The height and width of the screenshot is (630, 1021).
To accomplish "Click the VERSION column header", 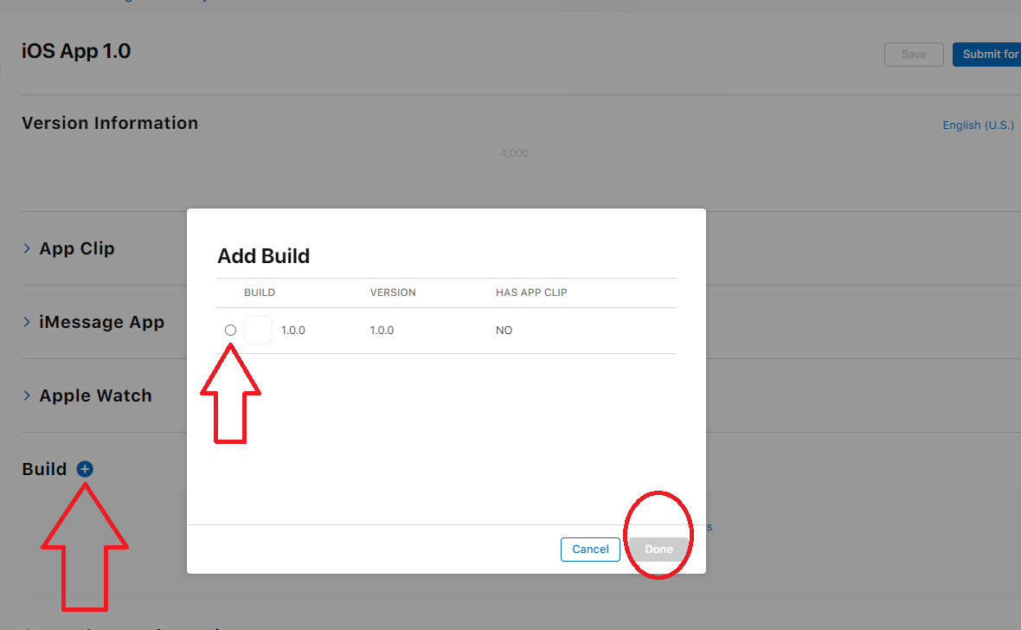I will 393,292.
